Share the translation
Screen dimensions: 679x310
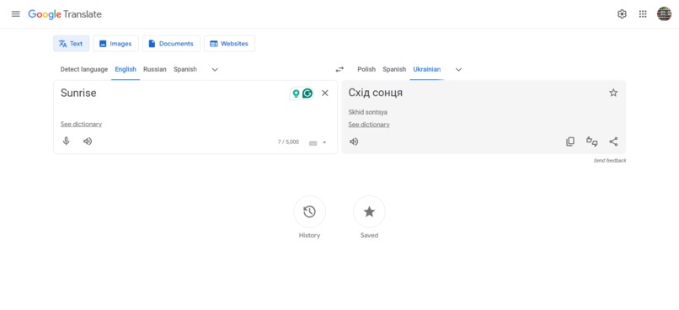613,142
